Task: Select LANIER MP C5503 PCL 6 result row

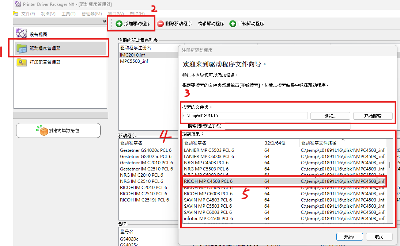Action: pos(284,150)
